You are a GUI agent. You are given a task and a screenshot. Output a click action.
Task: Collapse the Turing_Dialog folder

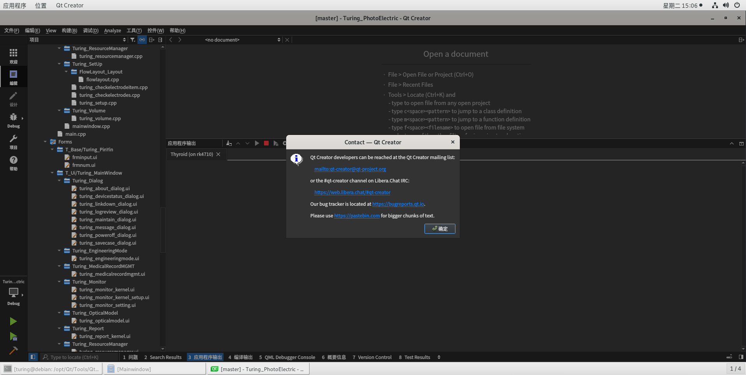point(59,180)
